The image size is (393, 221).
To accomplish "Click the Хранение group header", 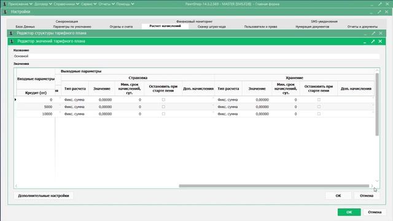I will coord(295,78).
